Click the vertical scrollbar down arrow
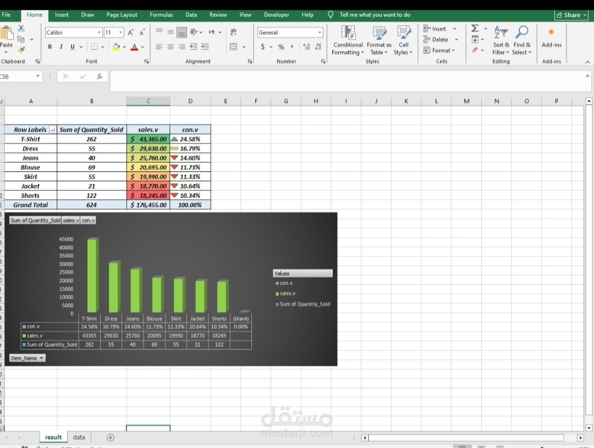 588,428
